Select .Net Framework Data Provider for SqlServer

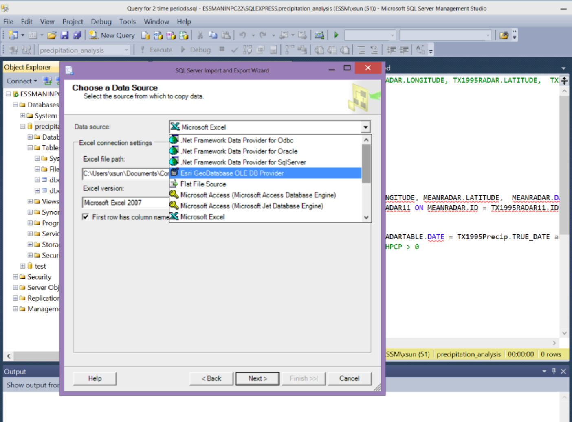point(265,162)
